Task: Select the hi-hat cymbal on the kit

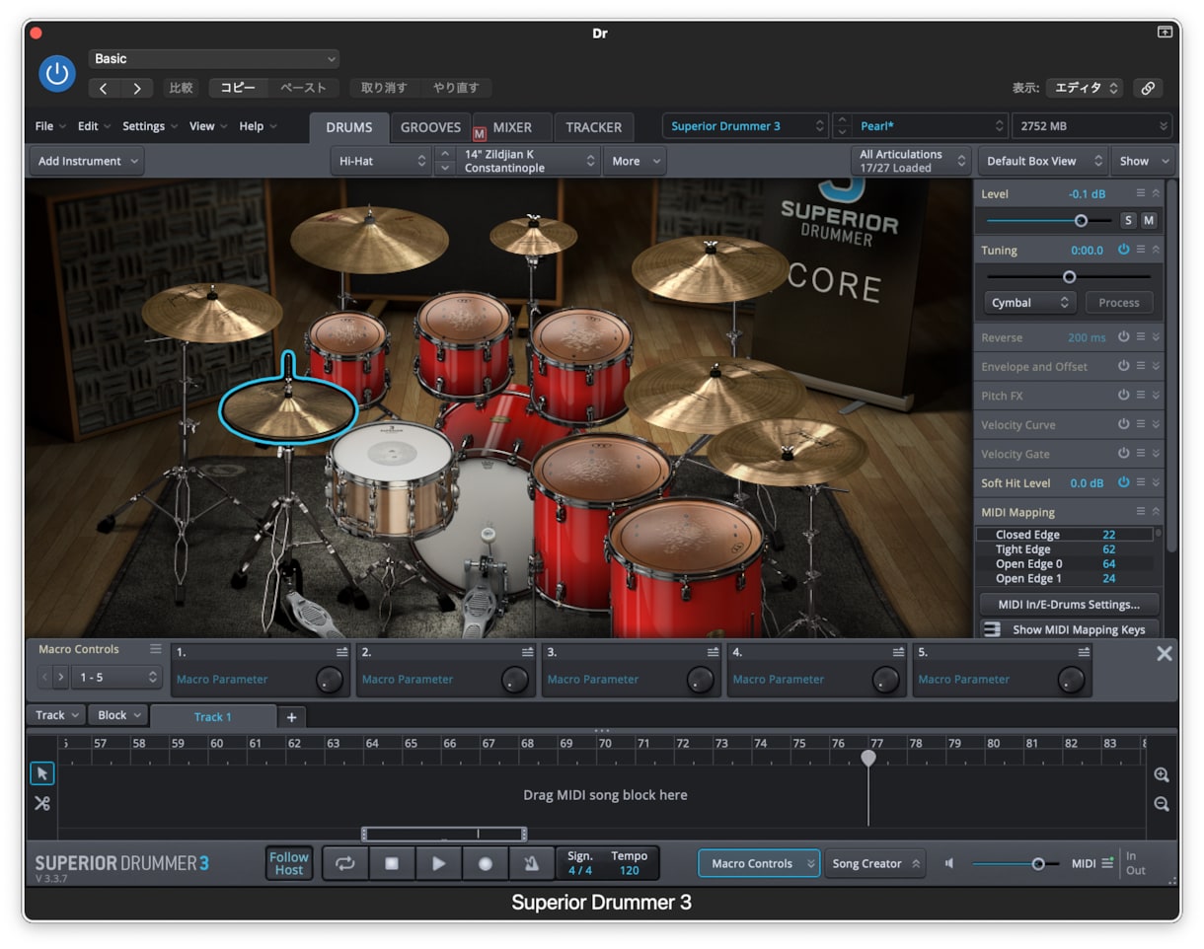Action: (x=287, y=407)
